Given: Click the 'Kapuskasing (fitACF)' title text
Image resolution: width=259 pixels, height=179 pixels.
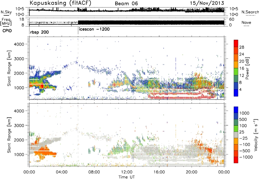Looking at the screenshot, I should point(60,3).
